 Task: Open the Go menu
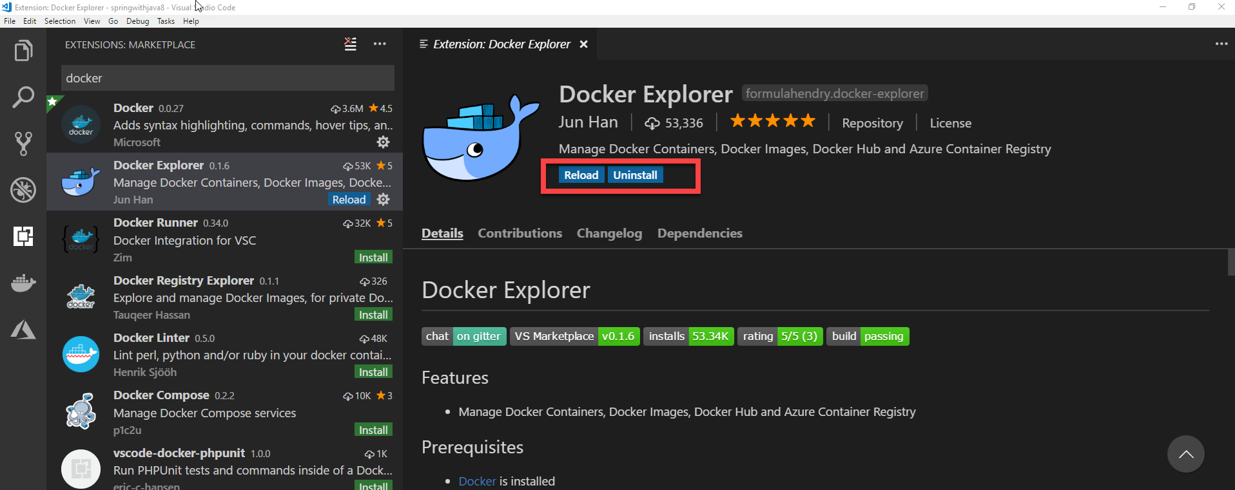click(x=113, y=21)
